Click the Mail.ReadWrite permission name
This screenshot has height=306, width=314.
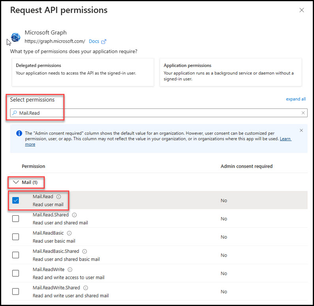pos(49,269)
